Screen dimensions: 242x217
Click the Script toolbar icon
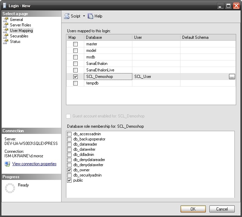[x=67, y=16]
